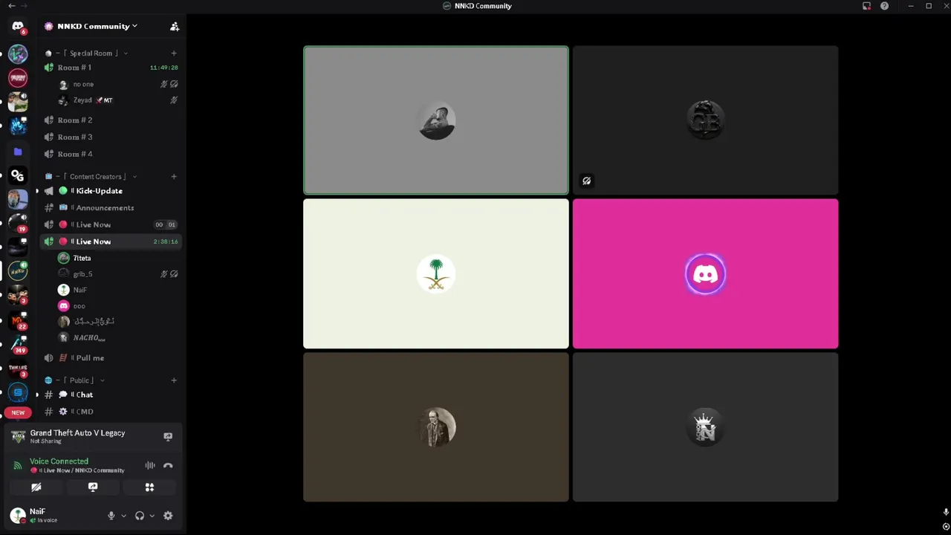The height and width of the screenshot is (535, 951).
Task: Click the crowned N avatar tile
Action: (x=705, y=427)
